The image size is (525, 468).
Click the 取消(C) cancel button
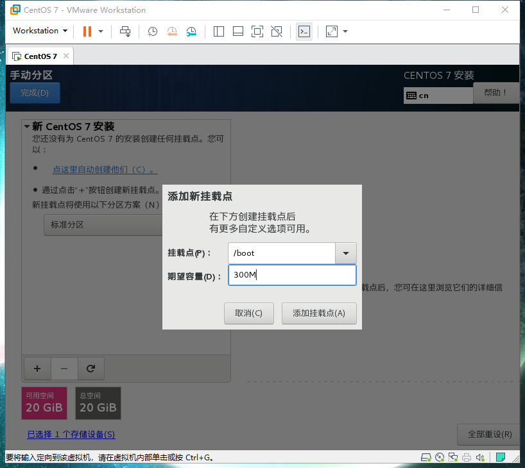(x=249, y=313)
